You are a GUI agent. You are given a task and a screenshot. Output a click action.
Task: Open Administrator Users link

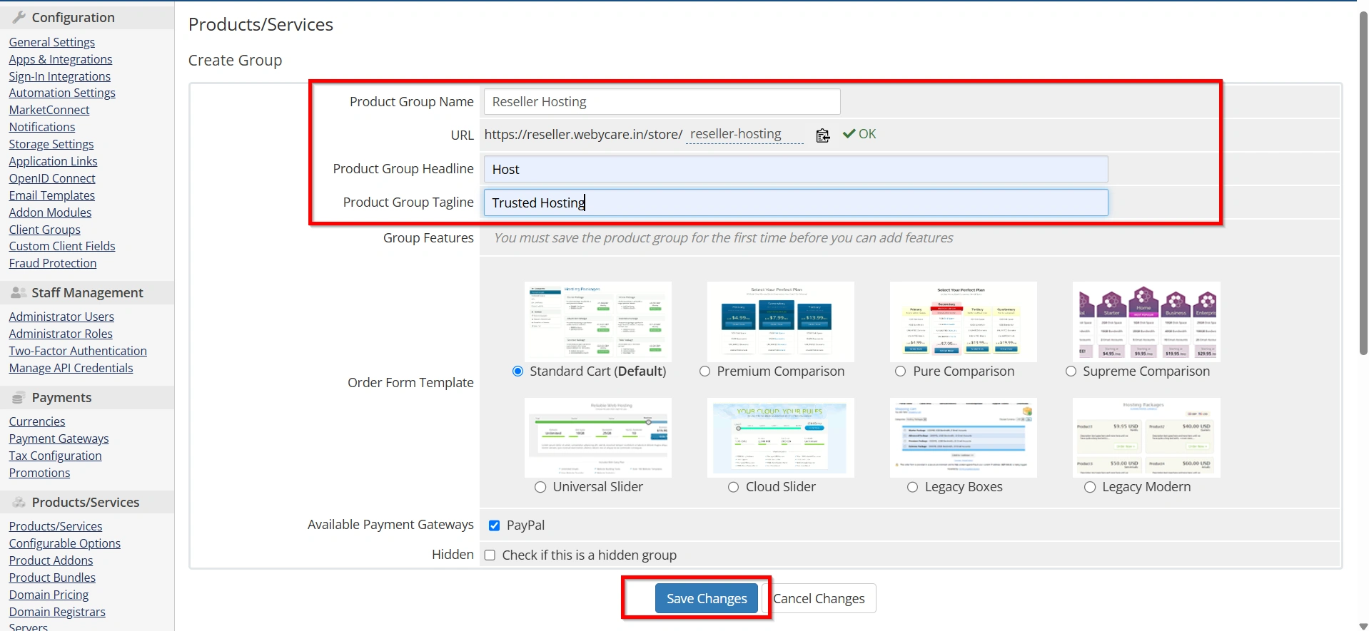click(x=61, y=317)
